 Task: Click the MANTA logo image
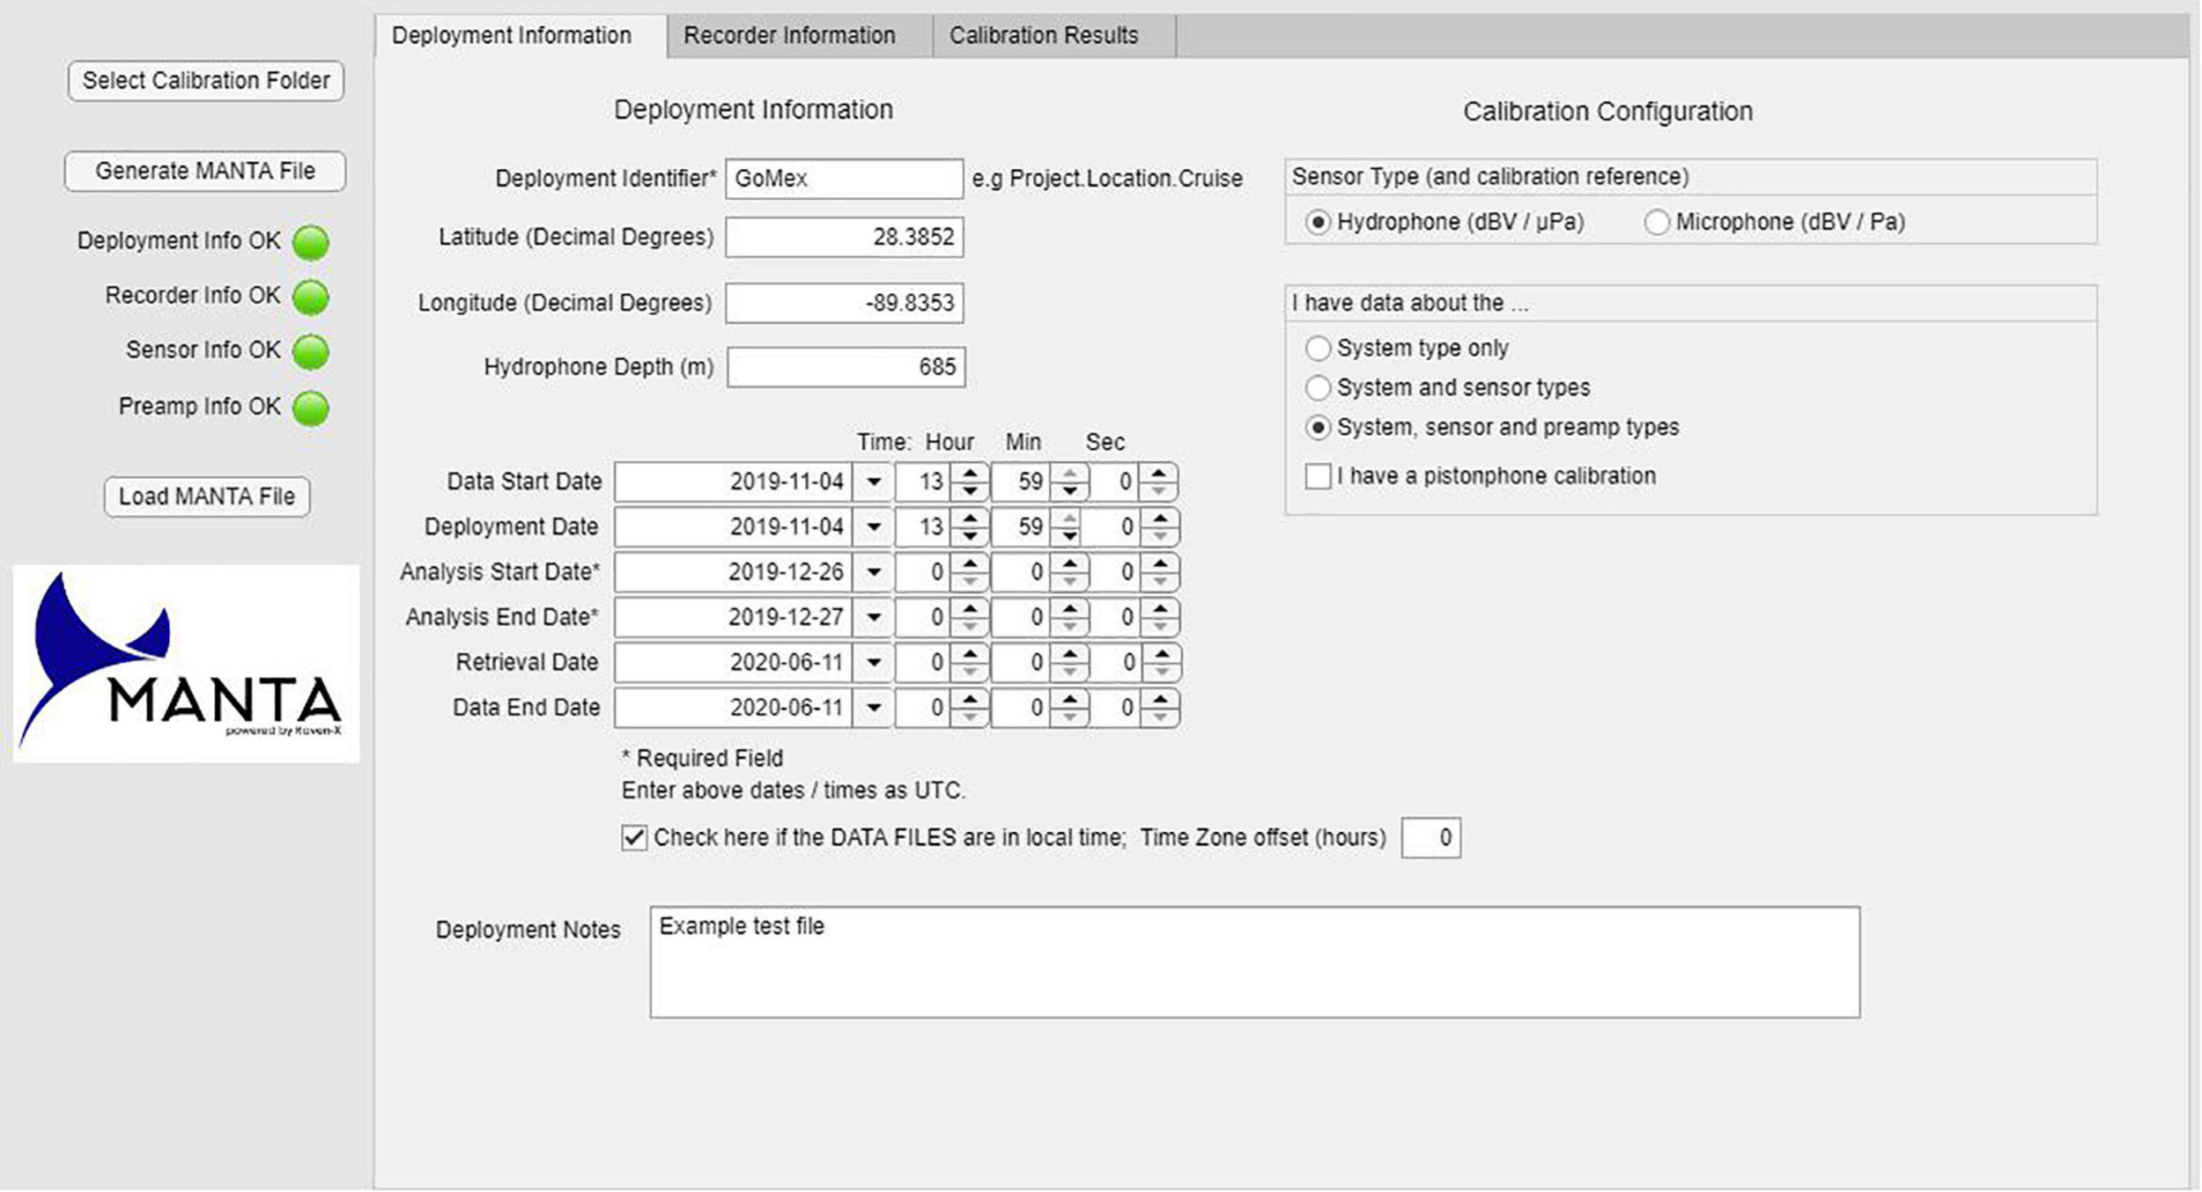[186, 664]
